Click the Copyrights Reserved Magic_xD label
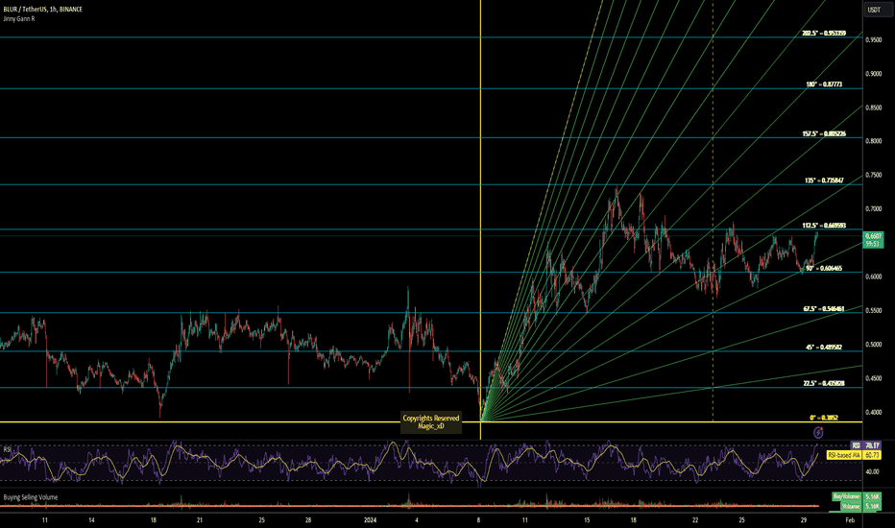 (431, 421)
